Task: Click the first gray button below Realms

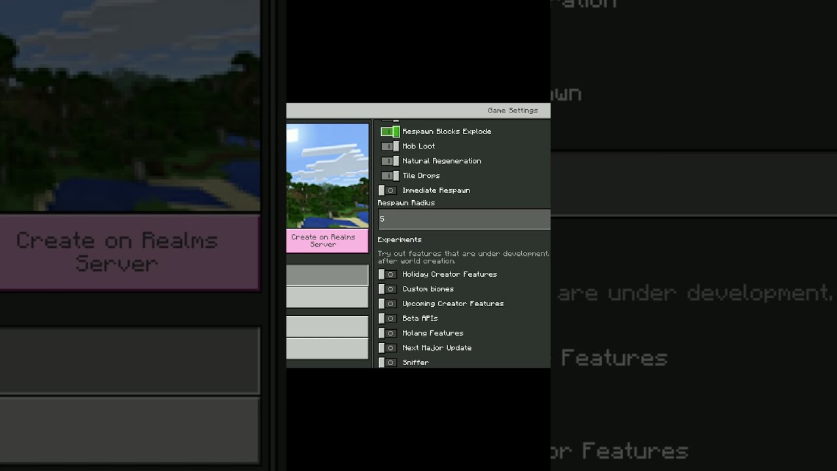Action: (327, 275)
